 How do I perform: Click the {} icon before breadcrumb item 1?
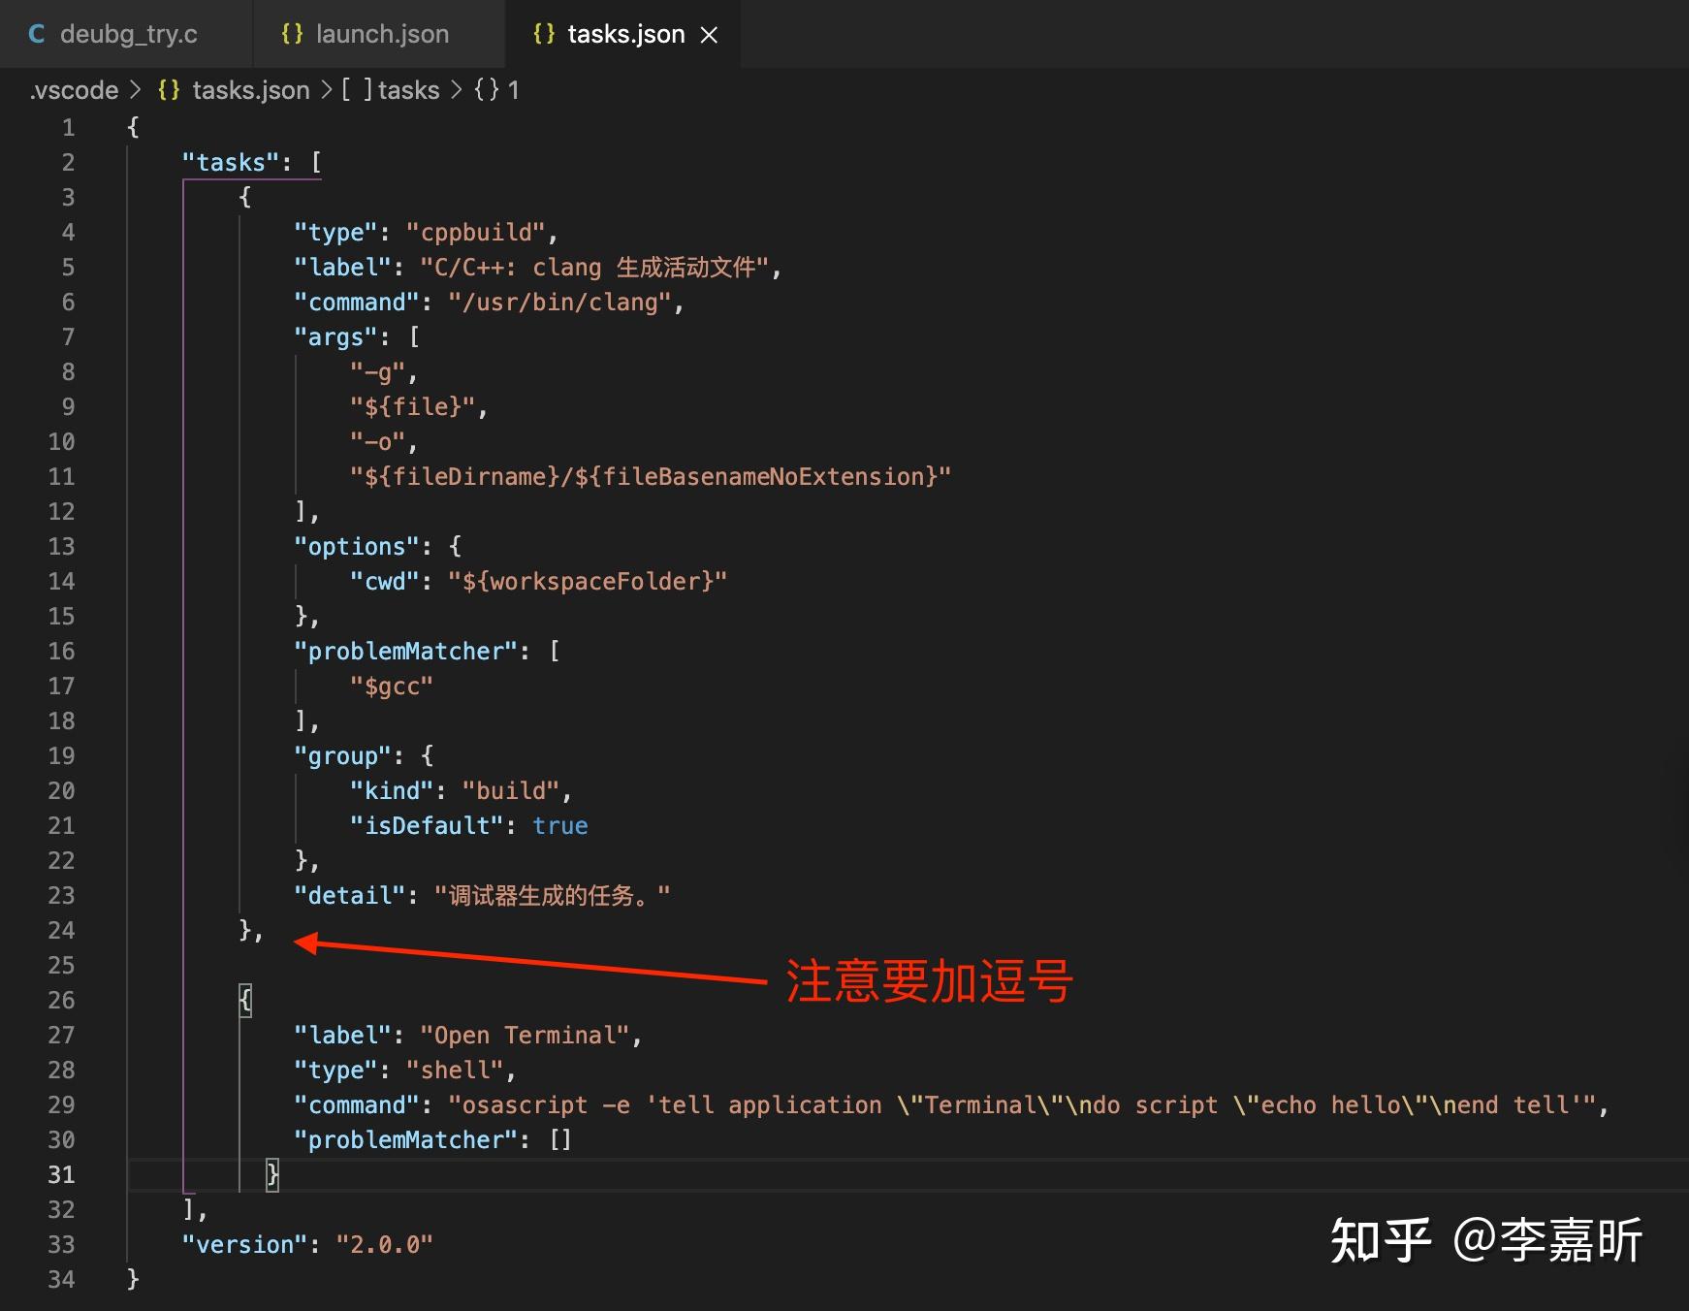(x=487, y=89)
